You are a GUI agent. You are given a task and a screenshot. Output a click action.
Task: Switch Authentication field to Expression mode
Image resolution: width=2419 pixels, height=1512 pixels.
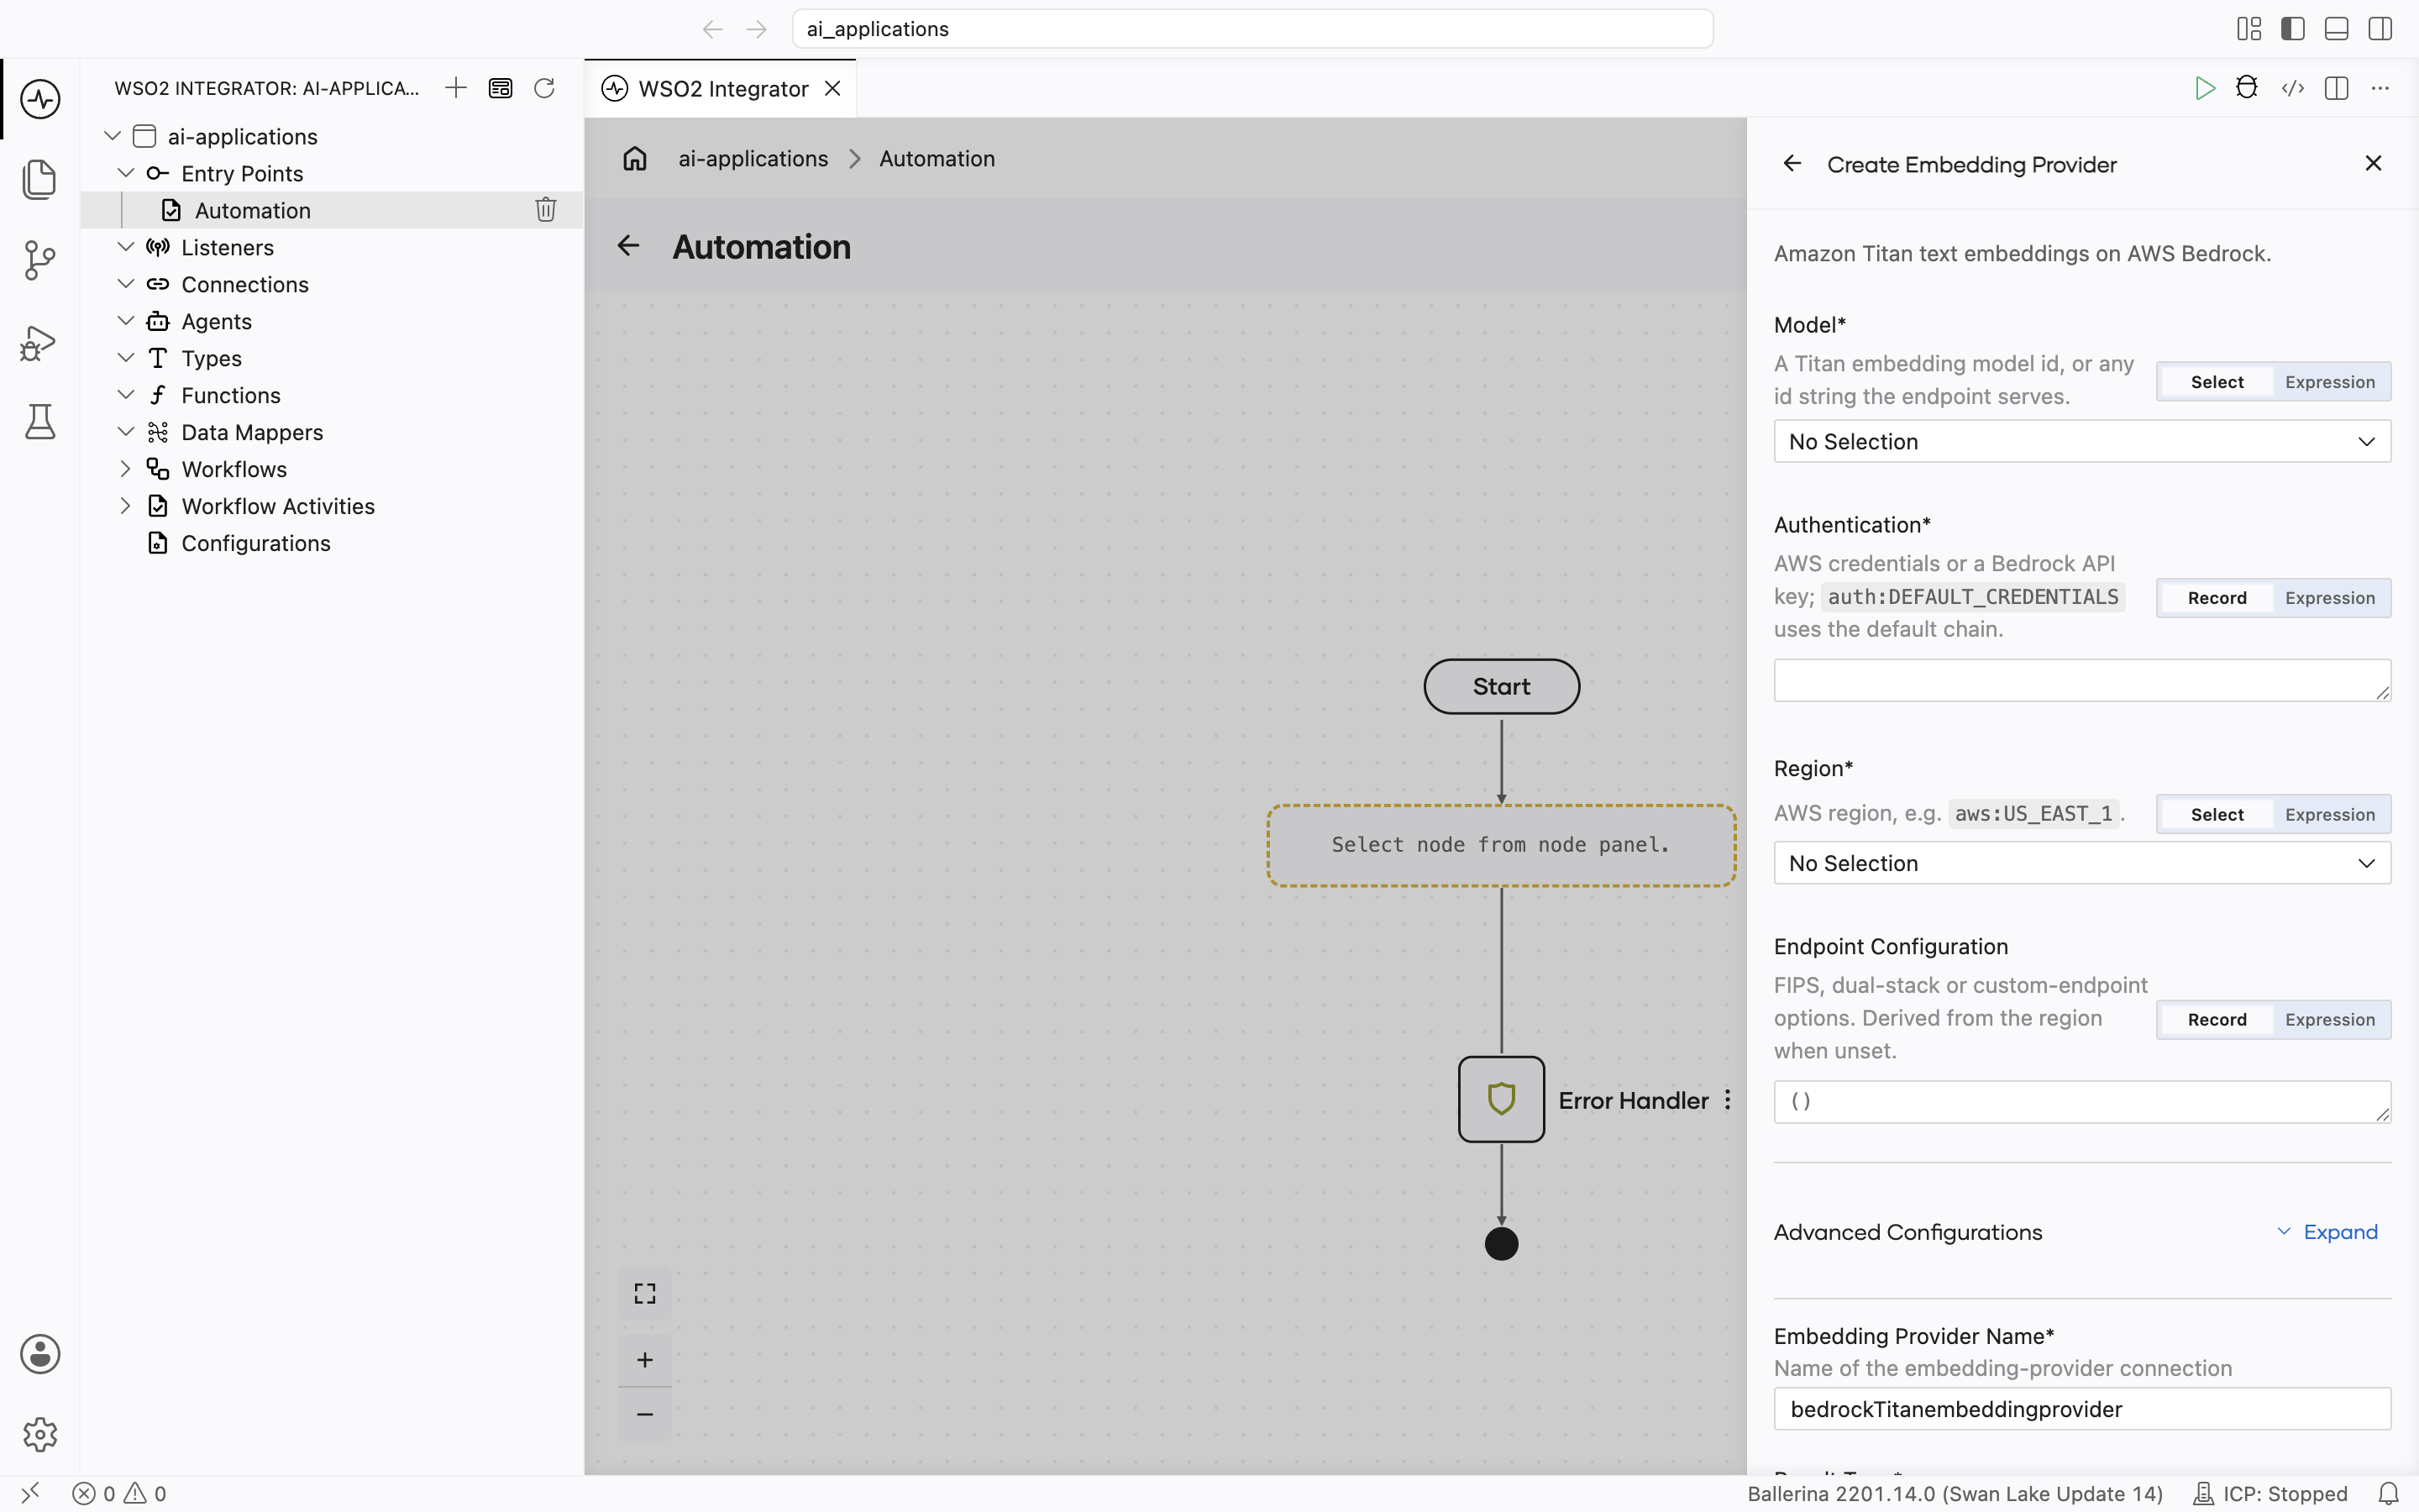2329,598
